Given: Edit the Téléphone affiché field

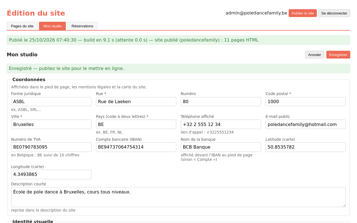Looking at the screenshot, I should point(221,124).
